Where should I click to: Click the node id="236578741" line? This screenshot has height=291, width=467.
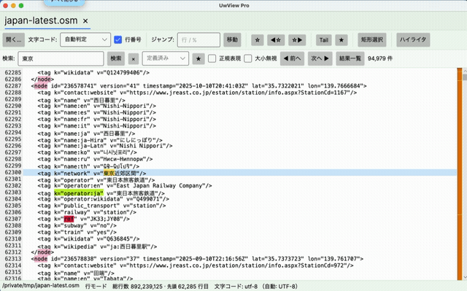click(x=198, y=86)
